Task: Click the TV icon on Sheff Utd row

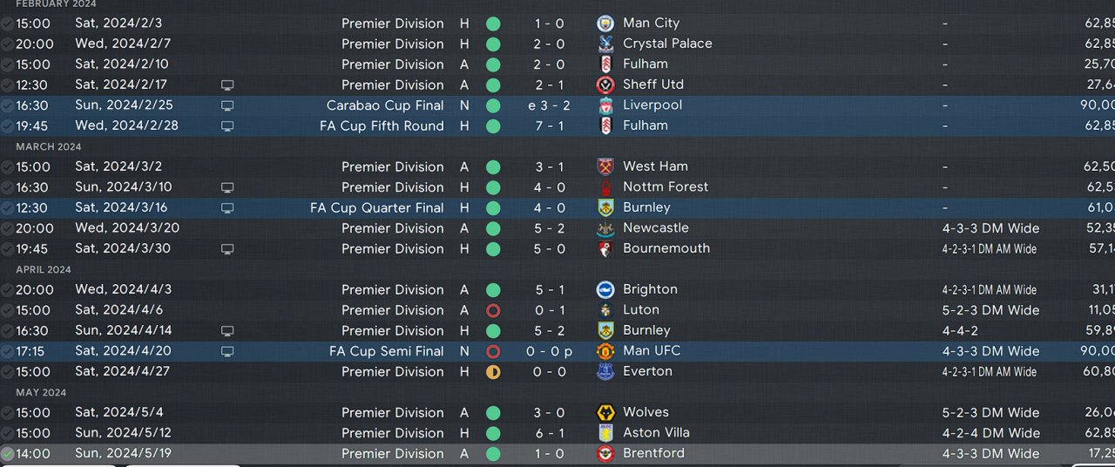Action: click(227, 85)
